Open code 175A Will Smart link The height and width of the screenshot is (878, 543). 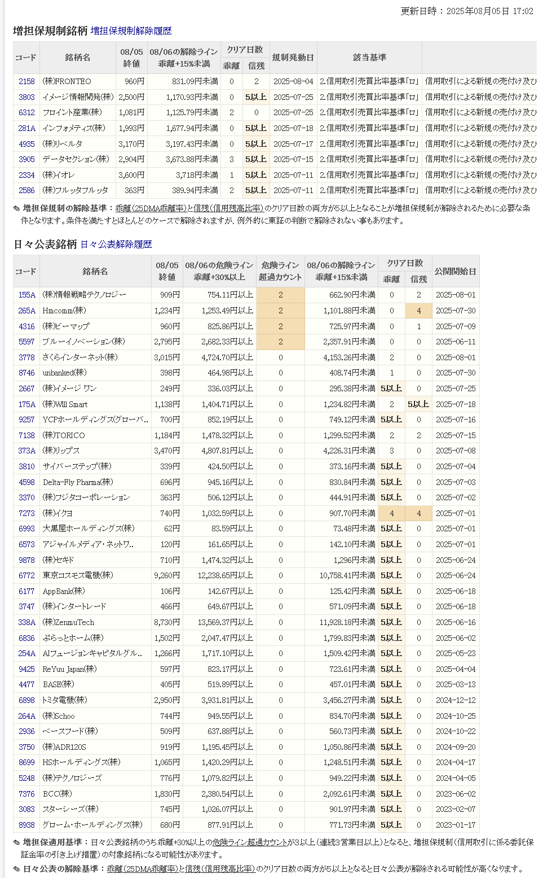point(27,404)
